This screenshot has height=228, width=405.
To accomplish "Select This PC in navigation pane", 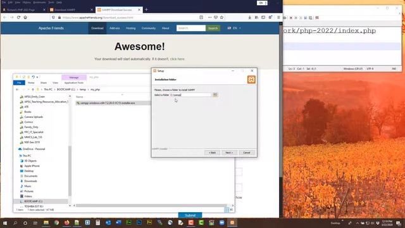I will click(27, 156).
